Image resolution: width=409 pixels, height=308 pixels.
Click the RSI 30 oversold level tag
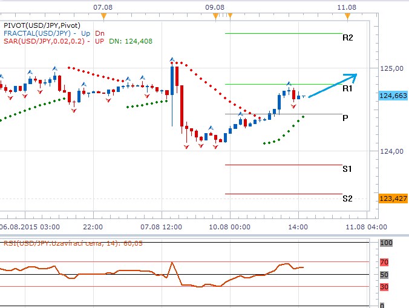coord(384,287)
